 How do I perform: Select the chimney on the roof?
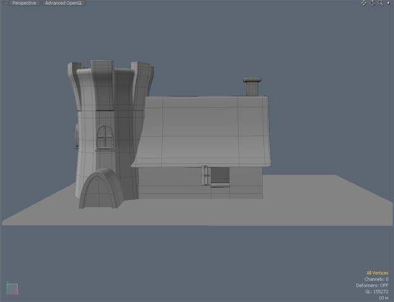252,86
